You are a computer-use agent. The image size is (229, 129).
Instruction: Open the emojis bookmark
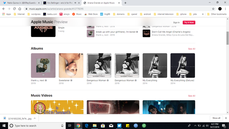tap(64, 14)
